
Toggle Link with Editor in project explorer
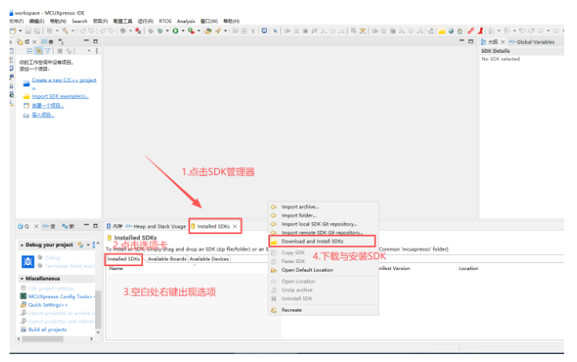[38, 51]
